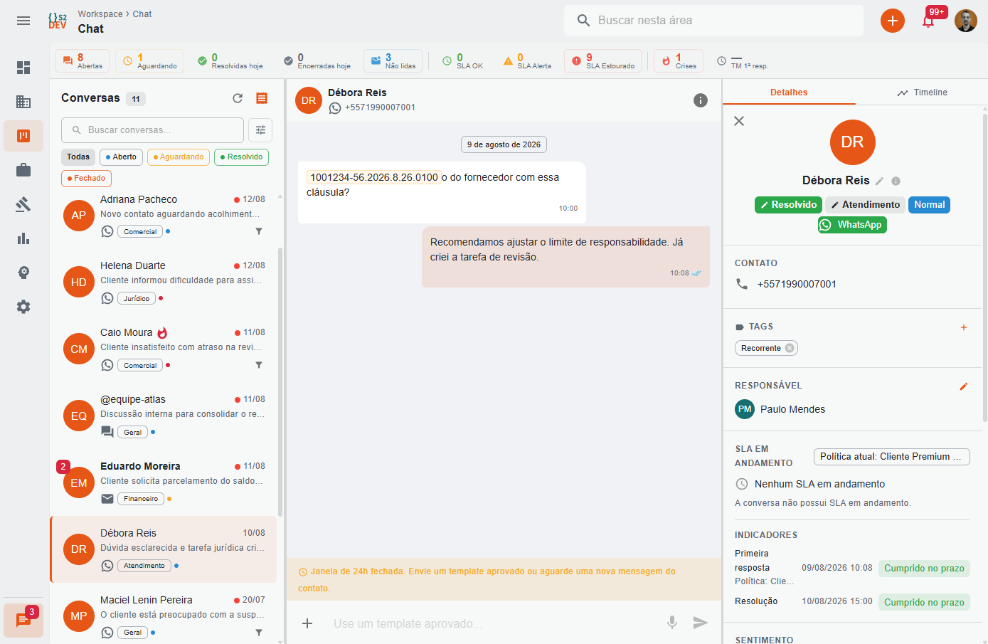This screenshot has height=644, width=988.
Task: Switch to the Timeline tab
Action: (x=922, y=93)
